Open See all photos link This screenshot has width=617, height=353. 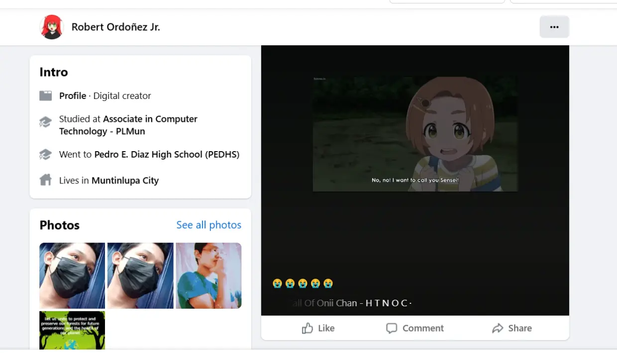pos(208,225)
